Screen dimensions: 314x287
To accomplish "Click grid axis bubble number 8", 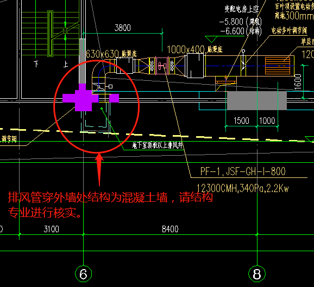I will [x=257, y=274].
